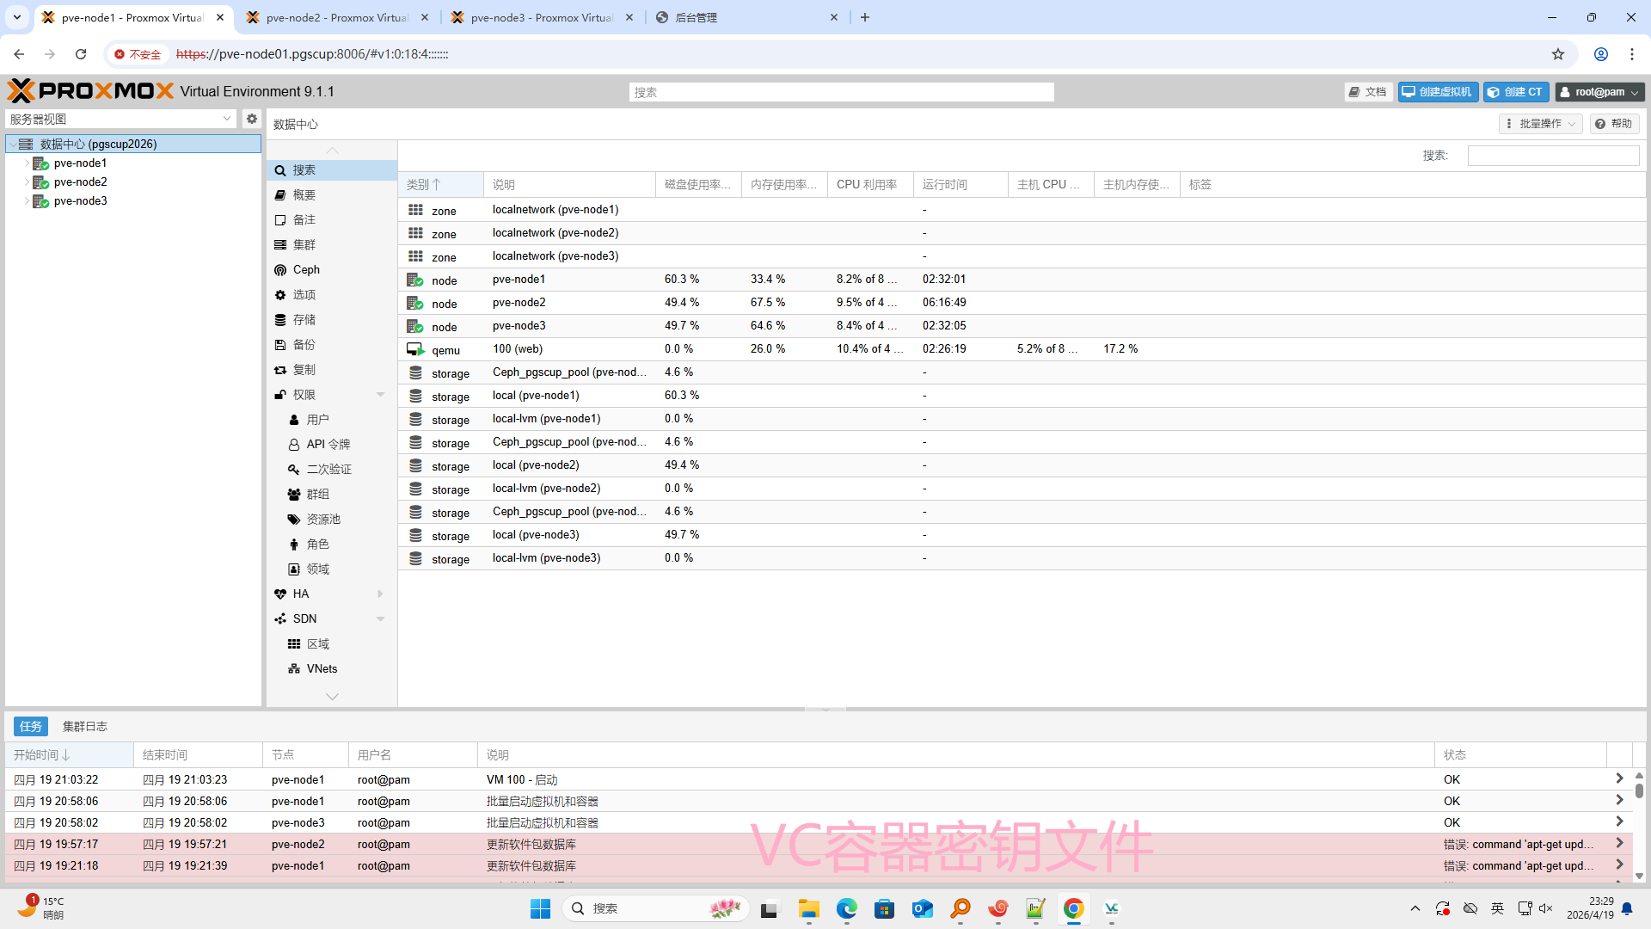This screenshot has height=929, width=1651.
Task: Open File Explorer from taskbar
Action: tap(808, 908)
